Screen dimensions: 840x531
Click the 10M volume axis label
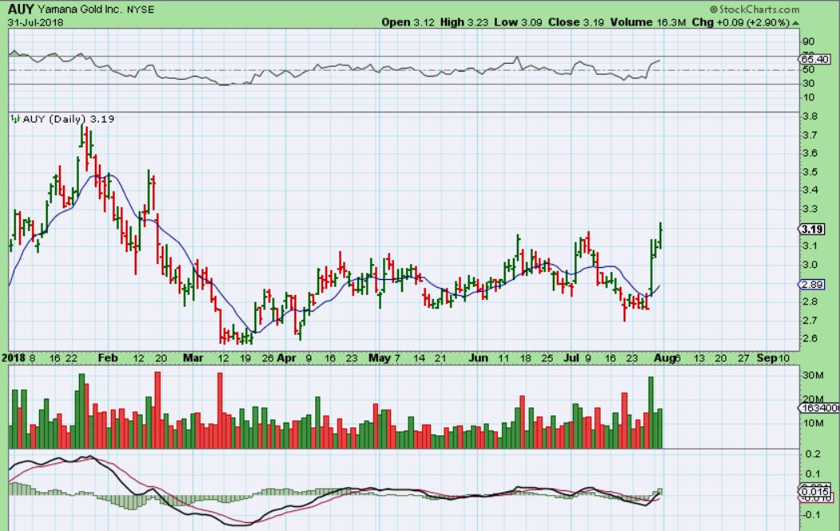pos(812,423)
